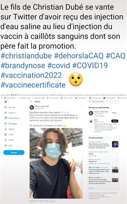Open the Messages envelope icon
Viewport: 127px width, 204px height.
pyautogui.click(x=5, y=124)
